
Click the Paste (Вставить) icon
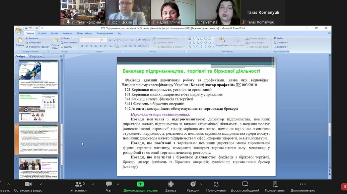click(20, 41)
